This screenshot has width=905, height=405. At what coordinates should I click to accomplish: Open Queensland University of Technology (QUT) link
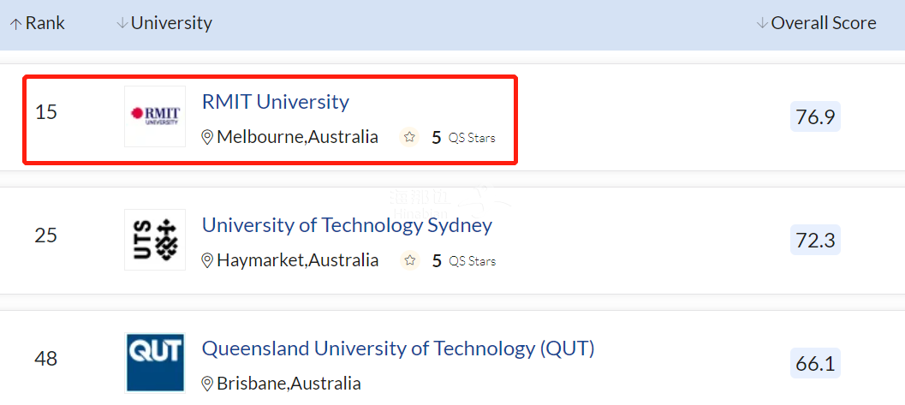point(398,348)
